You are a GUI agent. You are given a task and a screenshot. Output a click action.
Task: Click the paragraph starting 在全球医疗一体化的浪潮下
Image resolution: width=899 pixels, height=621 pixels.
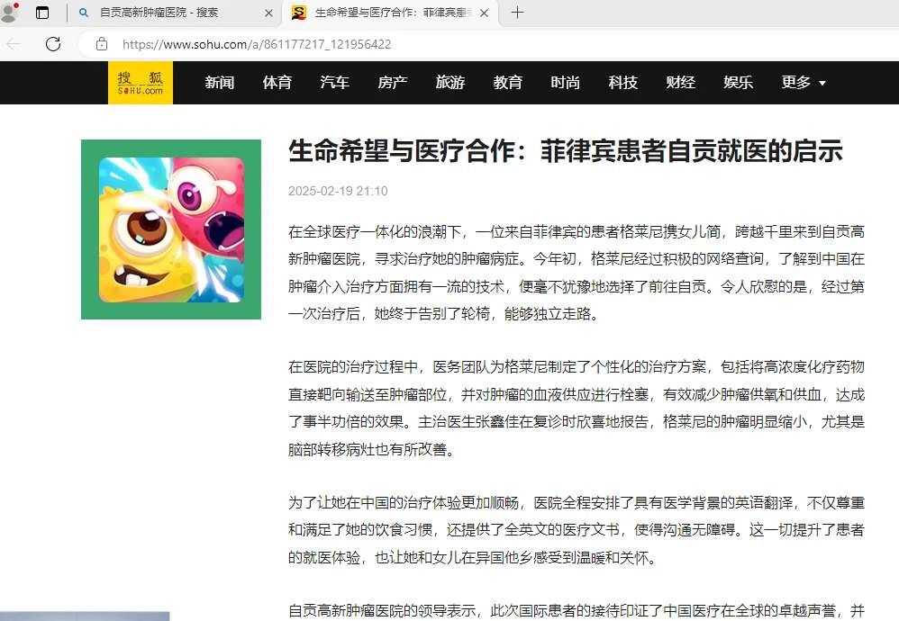[x=577, y=273]
